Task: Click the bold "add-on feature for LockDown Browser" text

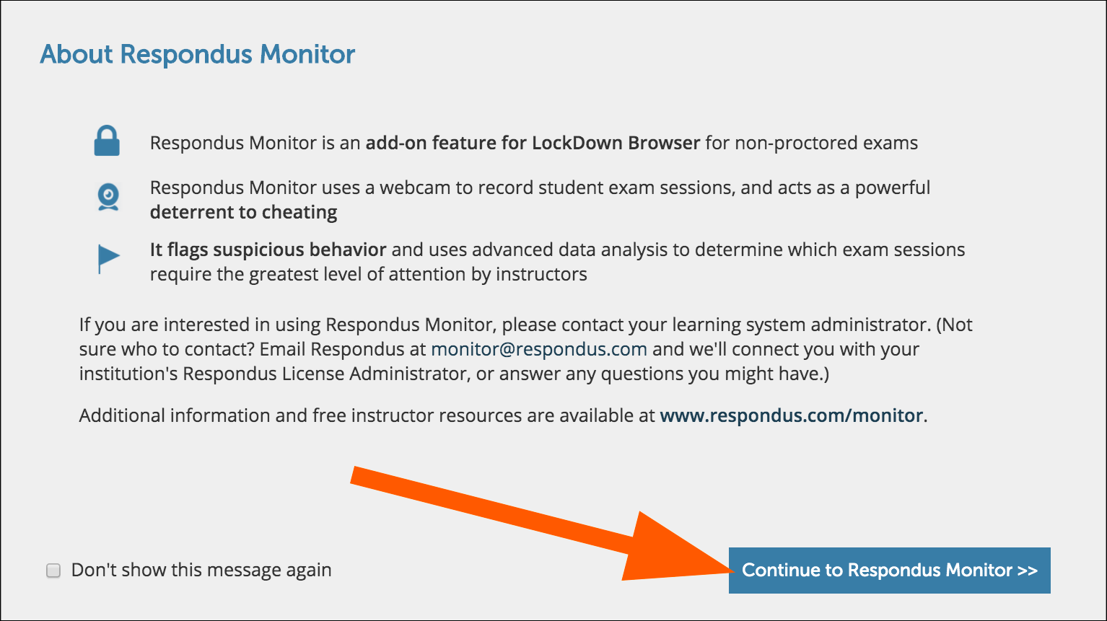Action: click(533, 143)
